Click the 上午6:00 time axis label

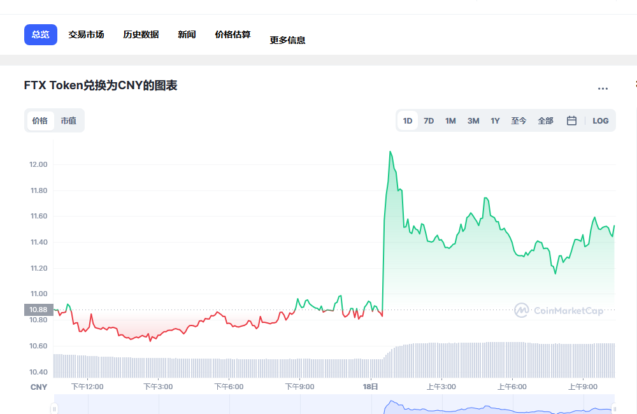(x=512, y=387)
